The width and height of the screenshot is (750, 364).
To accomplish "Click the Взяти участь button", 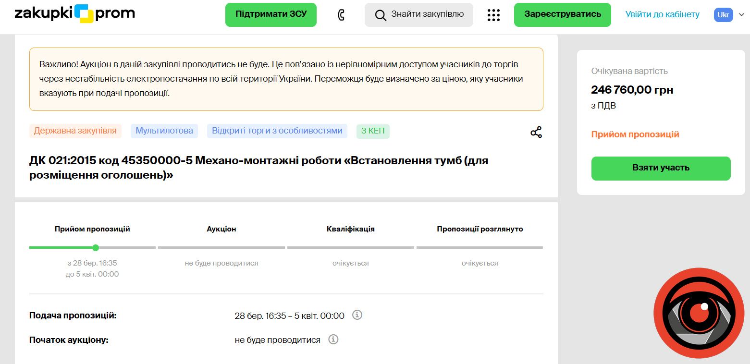I will point(660,169).
